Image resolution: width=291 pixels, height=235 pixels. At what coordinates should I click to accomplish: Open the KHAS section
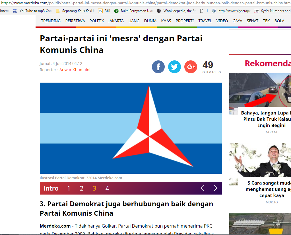166,21
